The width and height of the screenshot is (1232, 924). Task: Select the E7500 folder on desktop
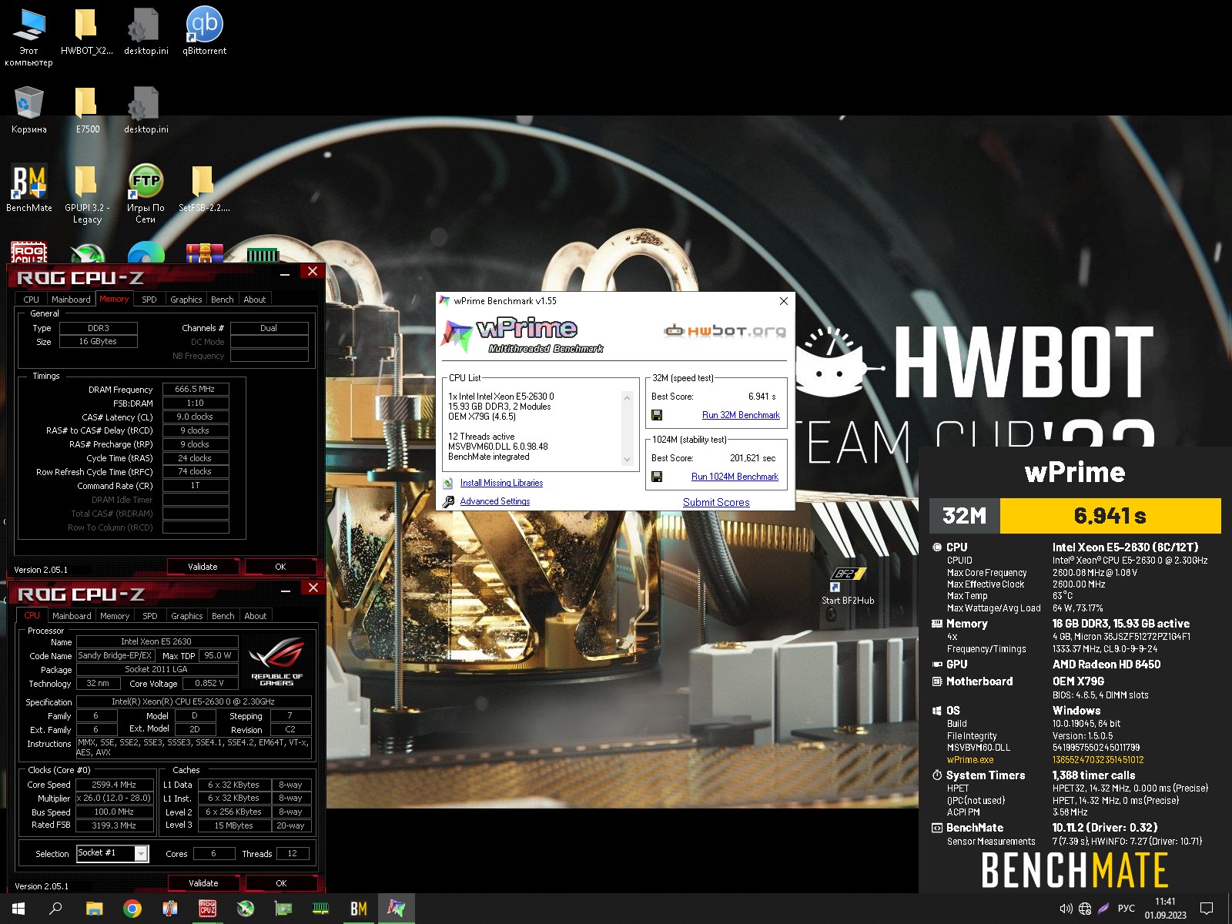[87, 109]
